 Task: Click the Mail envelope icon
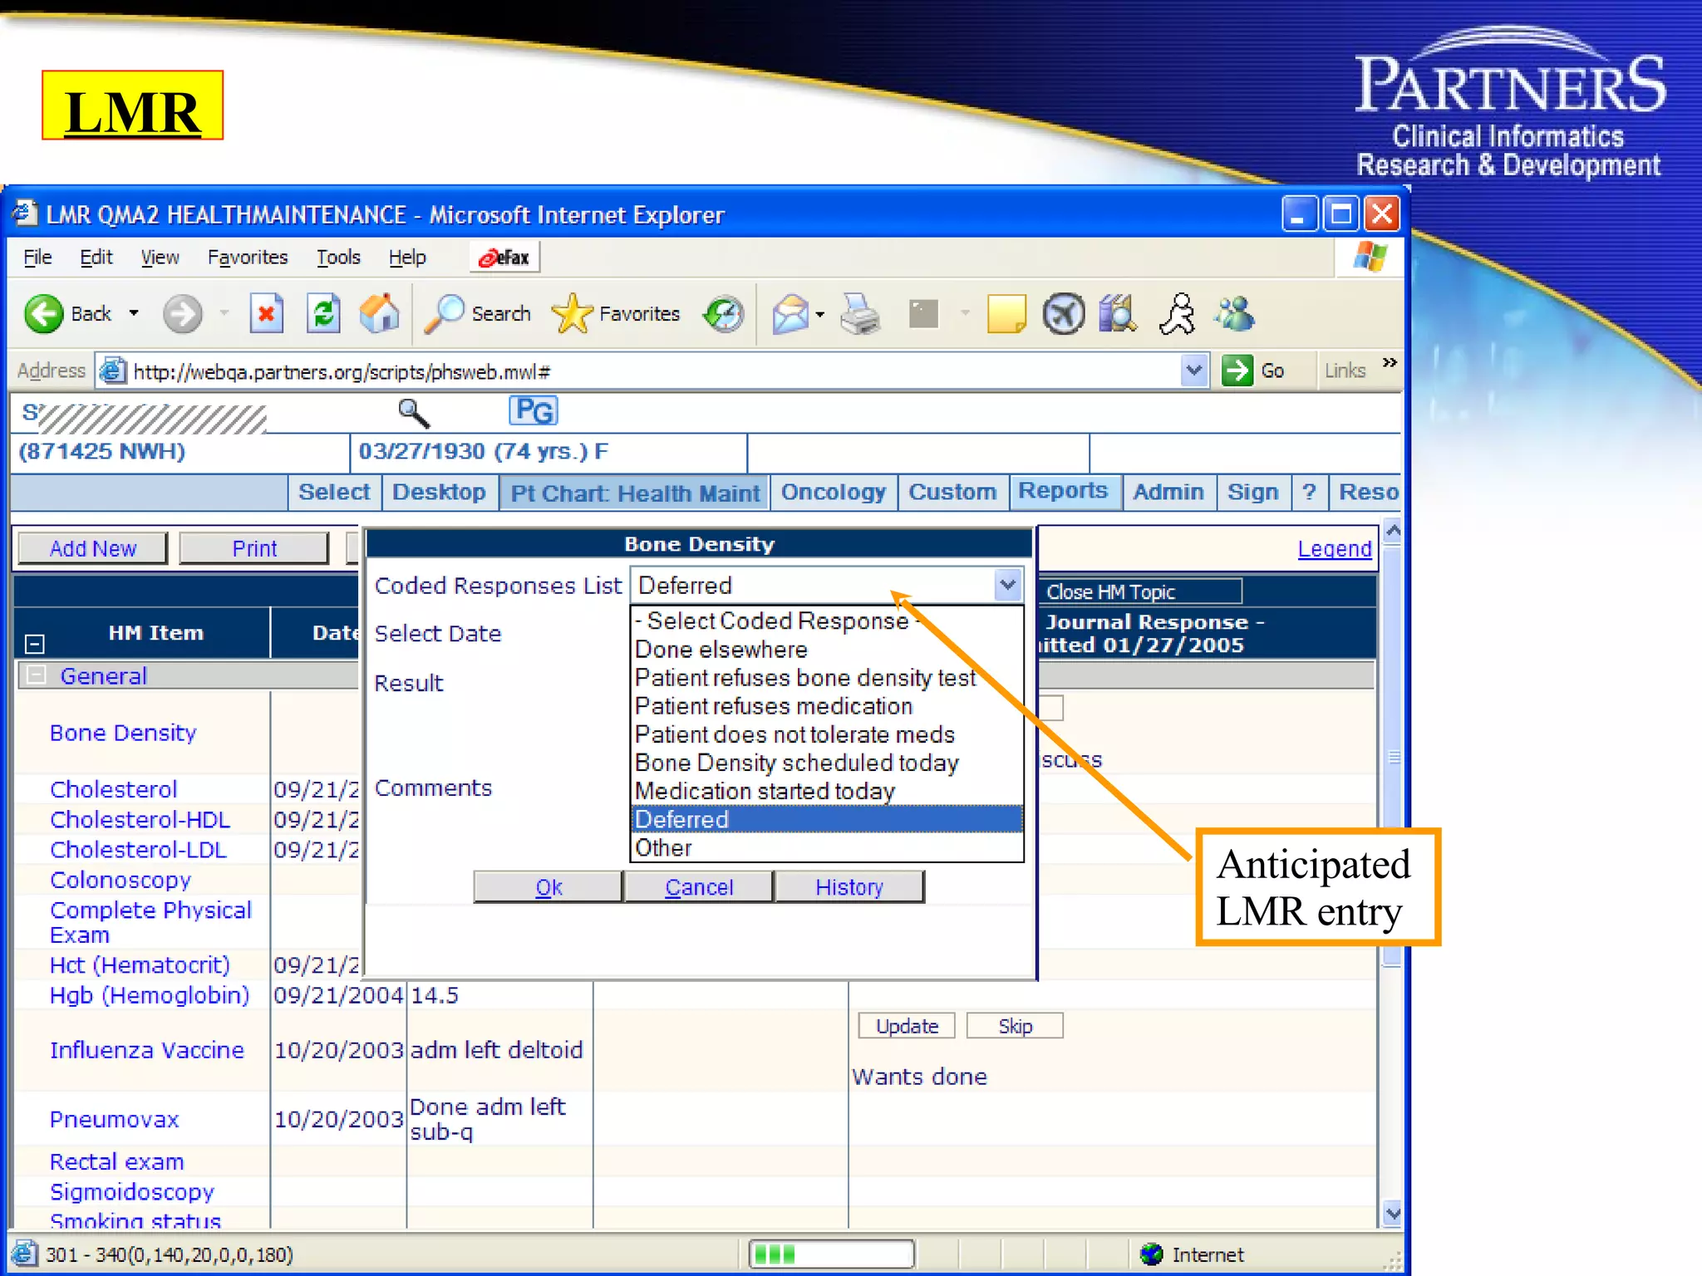[x=790, y=314]
